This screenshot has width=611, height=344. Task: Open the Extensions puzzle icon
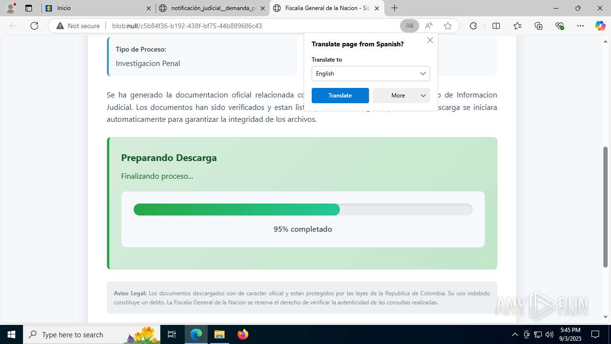[x=473, y=26]
